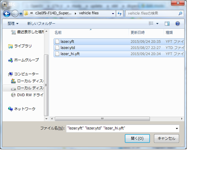The width and height of the screenshot is (224, 179).
Task: Click the dialog title bar app icon
Action: (x=5, y=4)
